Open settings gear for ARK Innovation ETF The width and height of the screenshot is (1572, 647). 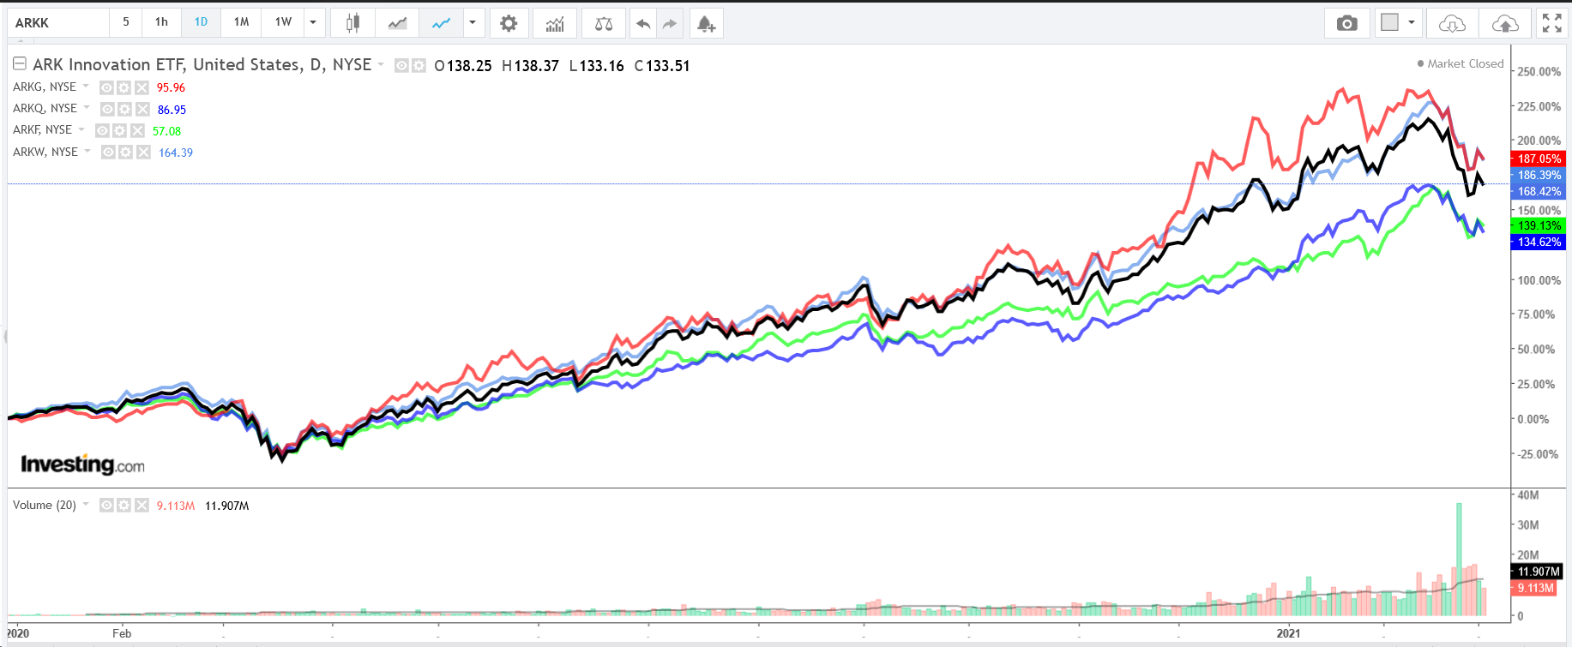point(419,65)
